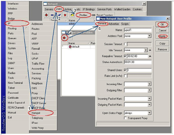Select Web Proxy from the IP submenu

pos(43,128)
